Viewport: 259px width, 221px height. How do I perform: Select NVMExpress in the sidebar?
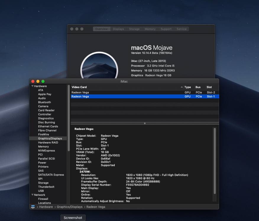[x=46, y=151]
